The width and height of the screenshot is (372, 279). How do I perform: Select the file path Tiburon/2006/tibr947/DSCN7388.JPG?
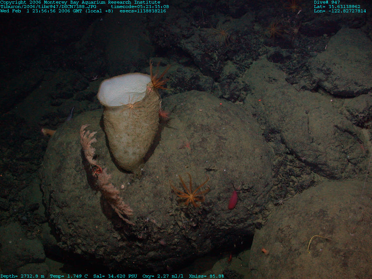coord(48,7)
